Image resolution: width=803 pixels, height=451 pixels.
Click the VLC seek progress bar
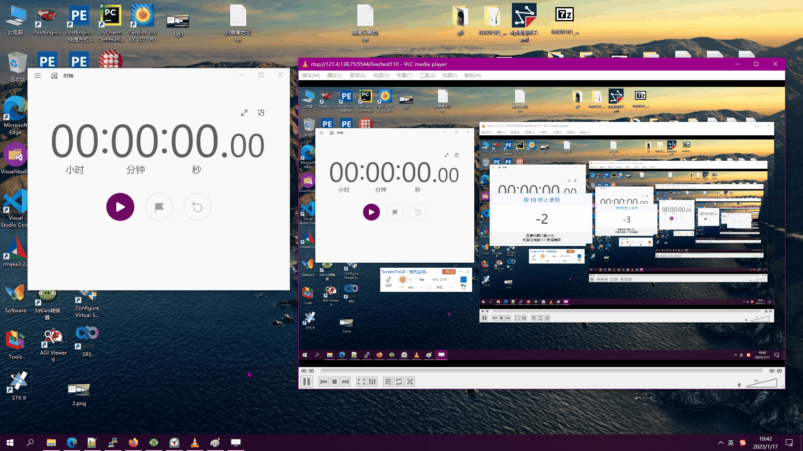click(x=542, y=371)
